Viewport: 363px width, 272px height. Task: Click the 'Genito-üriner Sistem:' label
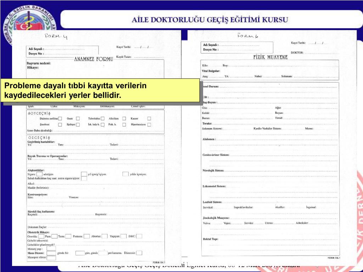coord(216,155)
